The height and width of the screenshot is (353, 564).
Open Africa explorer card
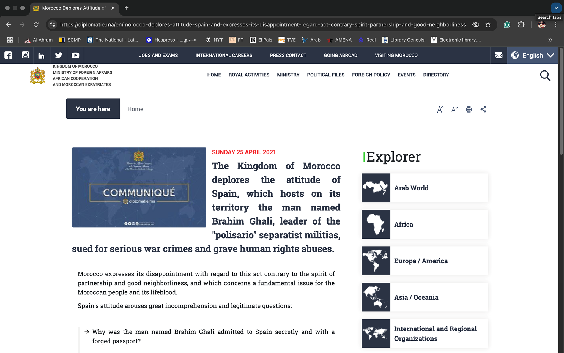[x=425, y=224]
